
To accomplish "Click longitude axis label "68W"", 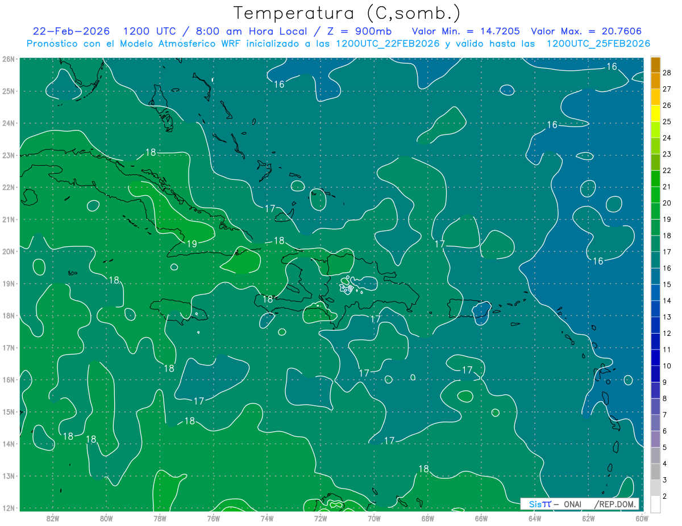I will click(427, 517).
